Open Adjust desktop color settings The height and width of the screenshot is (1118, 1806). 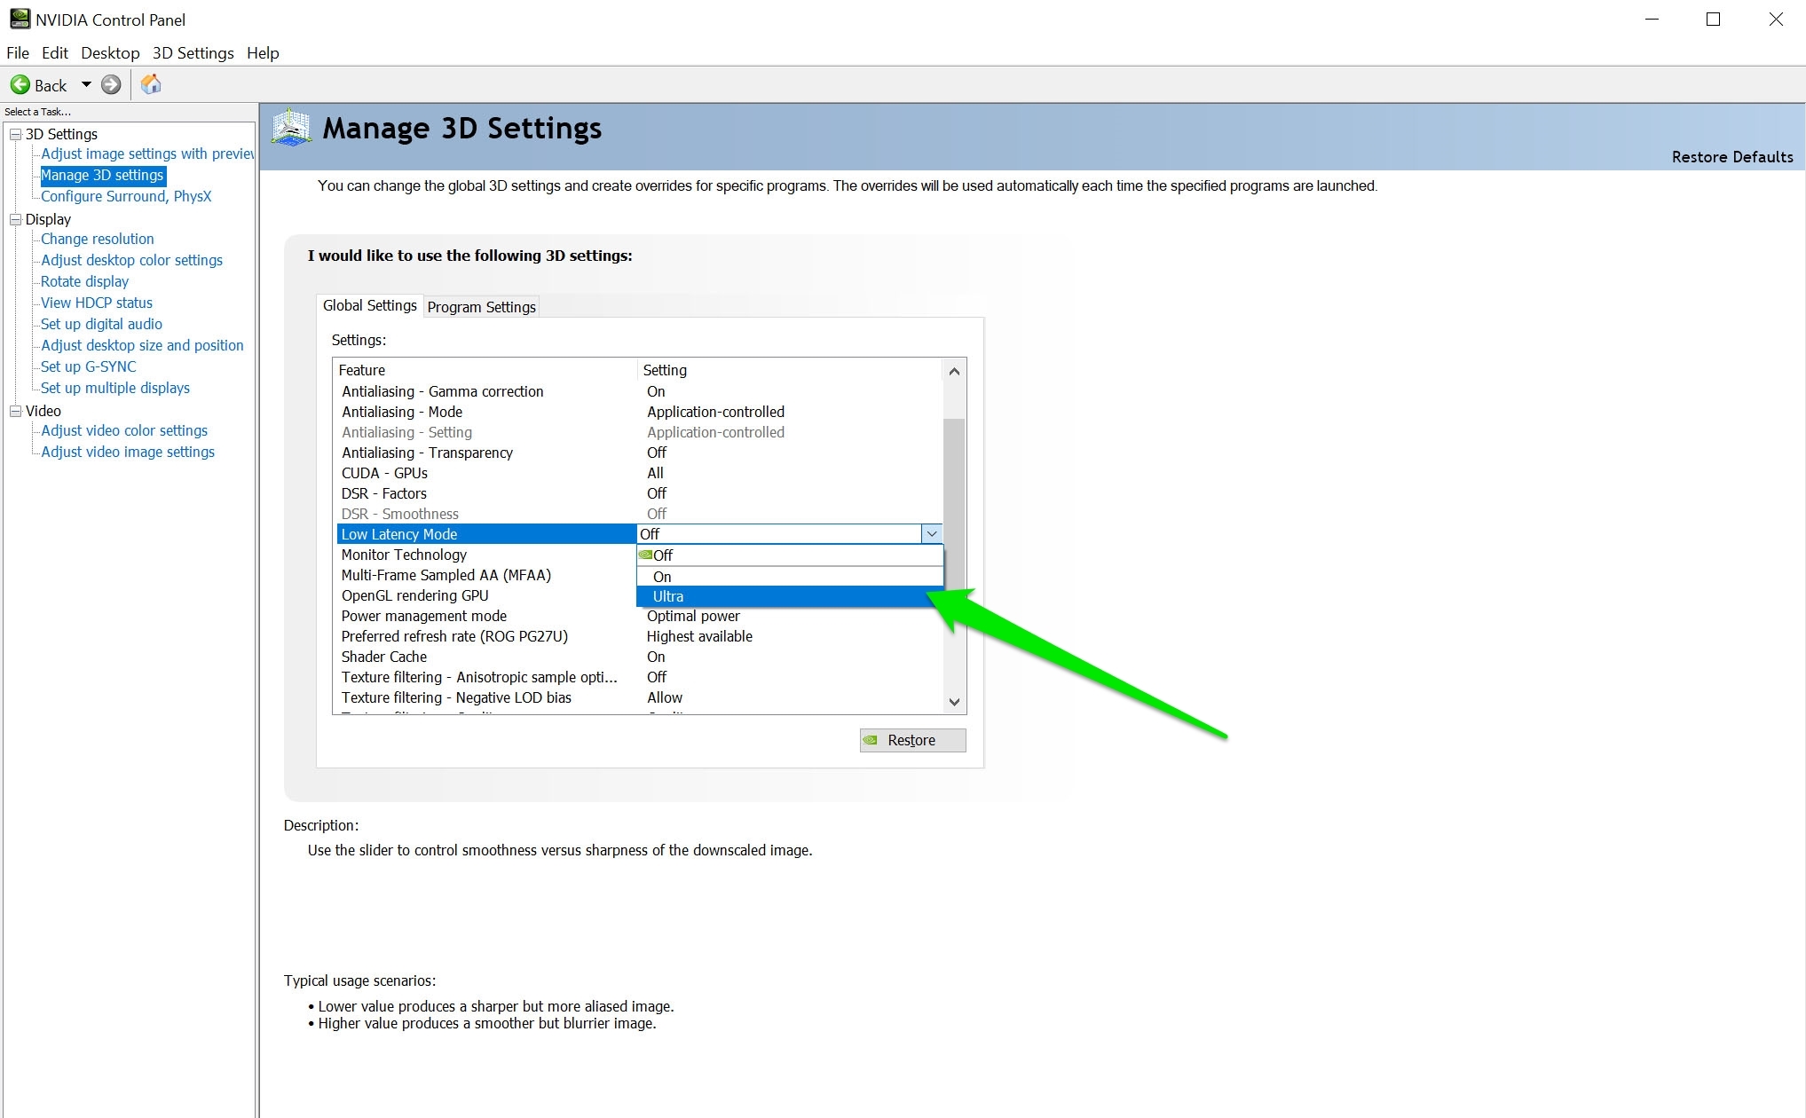(x=131, y=260)
